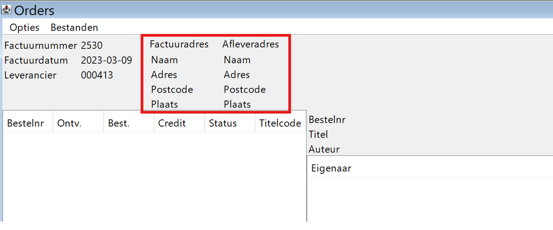Select the Titelcode column header
Image resolution: width=553 pixels, height=230 pixels.
coord(280,123)
